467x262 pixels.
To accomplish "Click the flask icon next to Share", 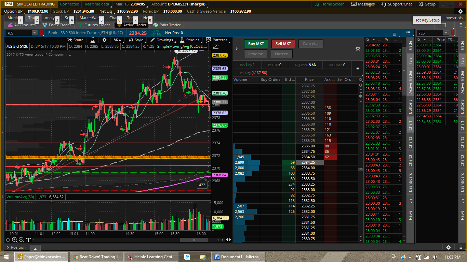I will tap(92, 40).
